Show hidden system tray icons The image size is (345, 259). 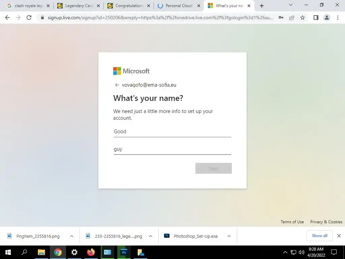click(285, 252)
